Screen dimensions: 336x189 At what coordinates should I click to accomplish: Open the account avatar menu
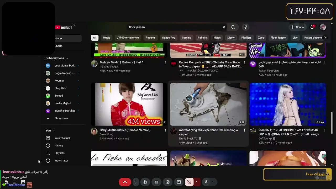323,27
